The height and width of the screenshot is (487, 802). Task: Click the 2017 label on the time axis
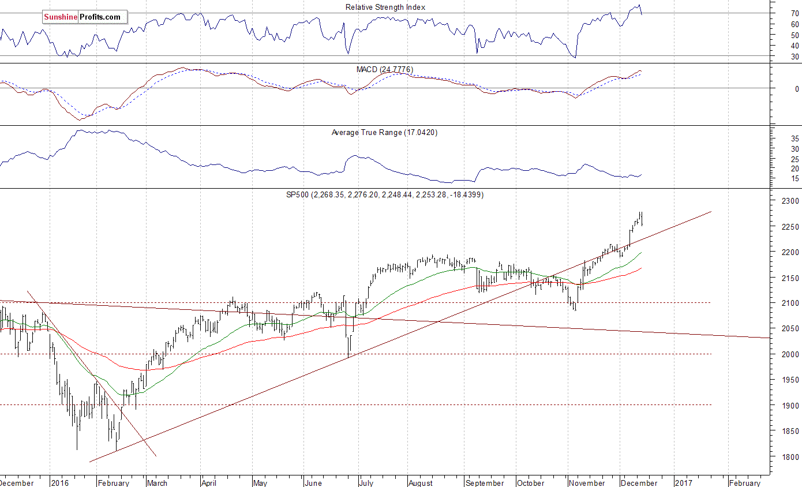point(685,483)
